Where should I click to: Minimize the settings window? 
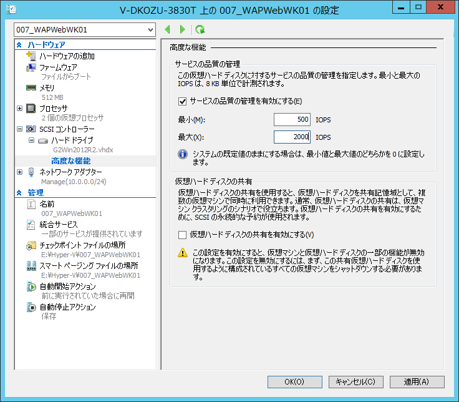point(401,7)
